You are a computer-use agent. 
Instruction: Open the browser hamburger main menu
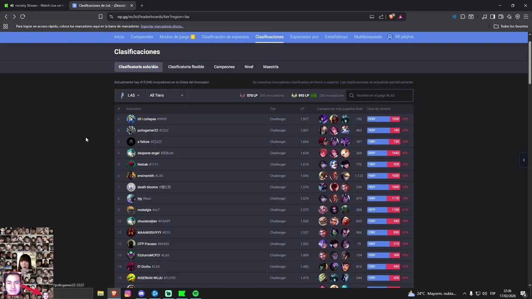click(526, 17)
